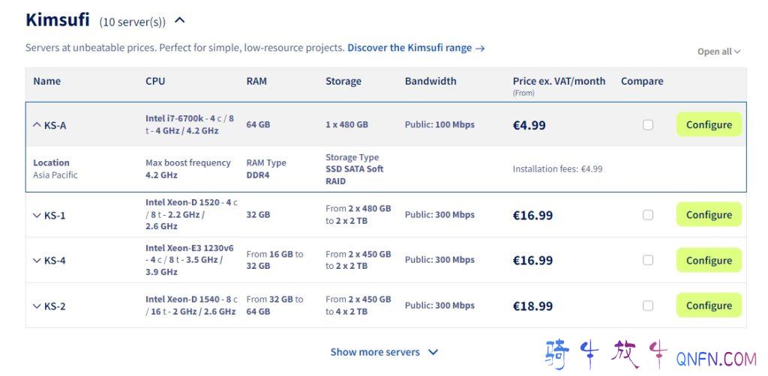Collapse the KS-A server row
This screenshot has width=768, height=376.
37,125
